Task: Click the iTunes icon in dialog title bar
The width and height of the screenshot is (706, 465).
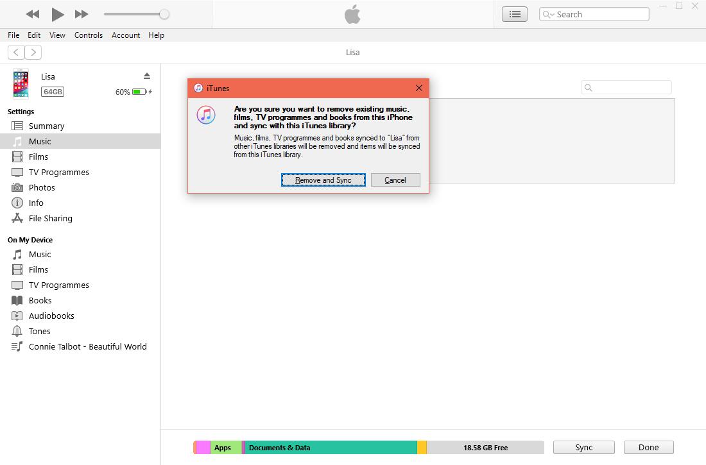Action: (x=198, y=88)
